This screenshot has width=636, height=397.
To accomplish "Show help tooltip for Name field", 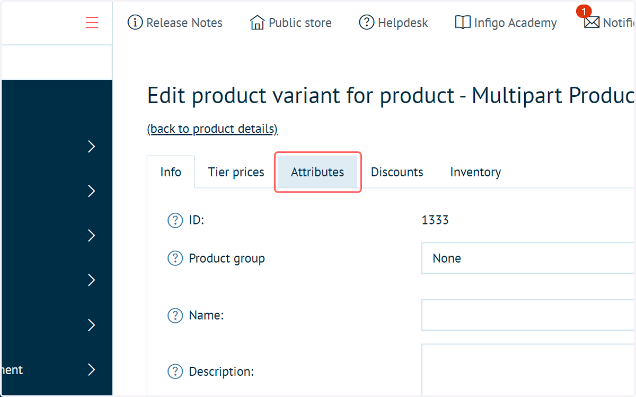I will pos(175,315).
